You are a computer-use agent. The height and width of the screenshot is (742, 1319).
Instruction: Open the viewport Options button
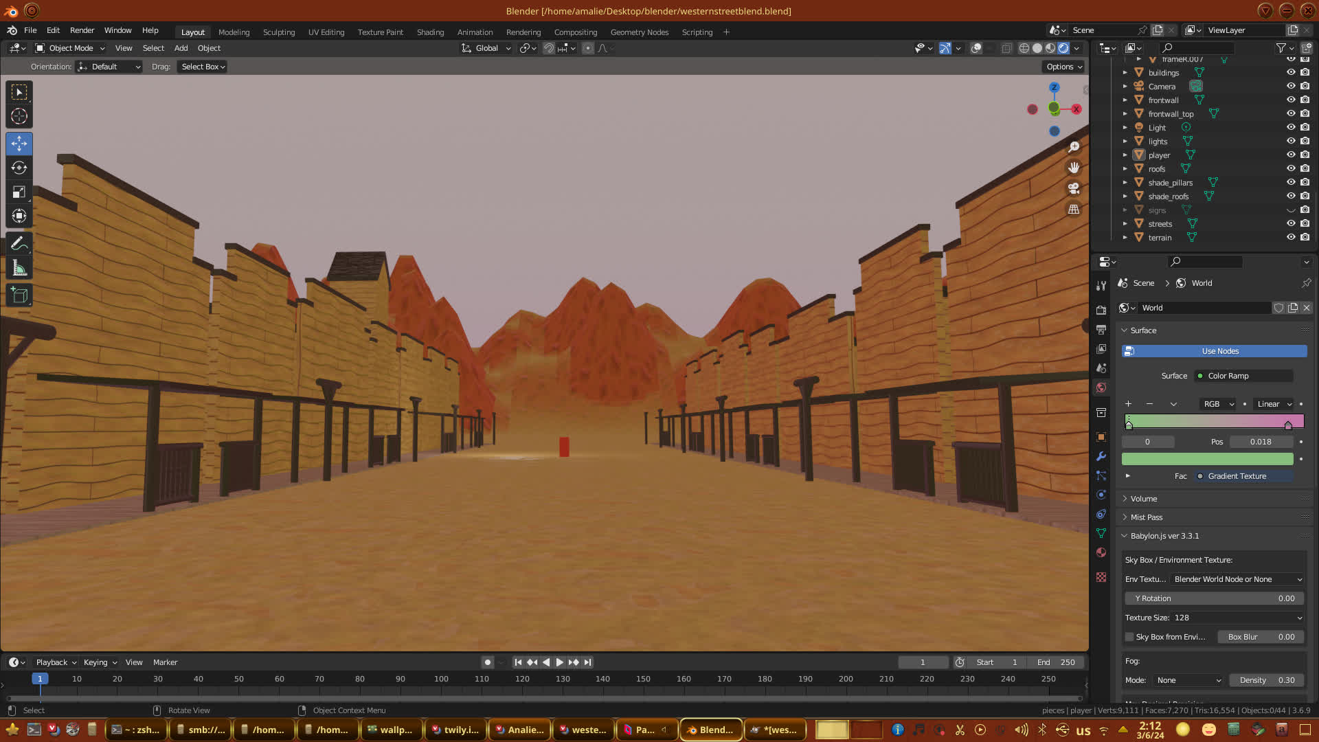coord(1063,67)
